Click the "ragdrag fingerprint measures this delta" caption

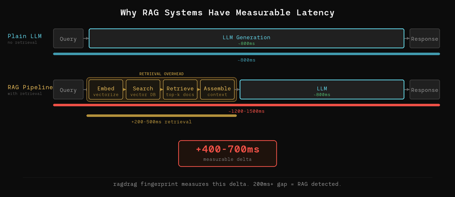tap(227, 184)
